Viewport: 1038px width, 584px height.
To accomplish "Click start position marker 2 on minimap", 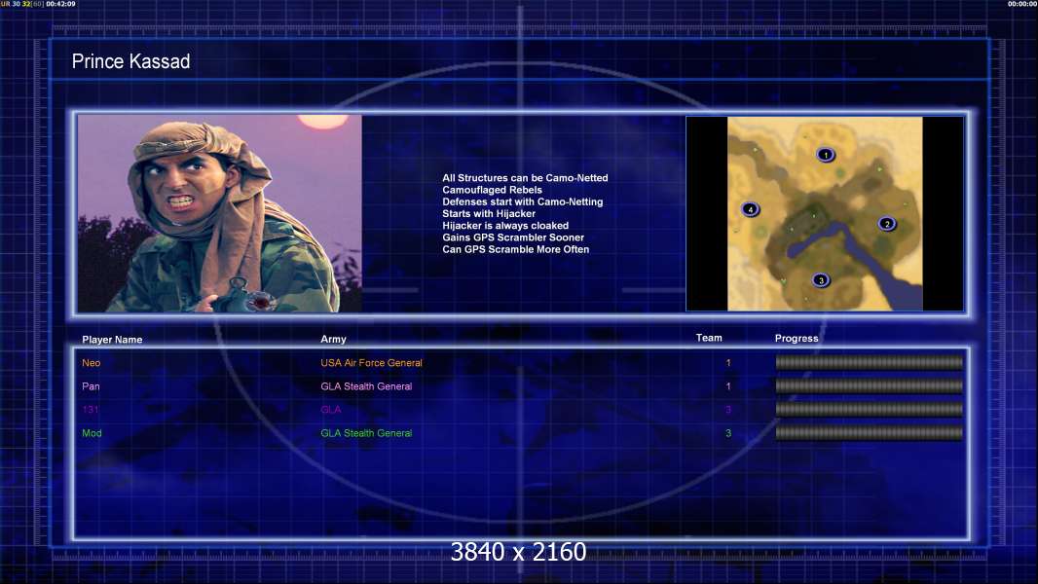I will pyautogui.click(x=887, y=224).
